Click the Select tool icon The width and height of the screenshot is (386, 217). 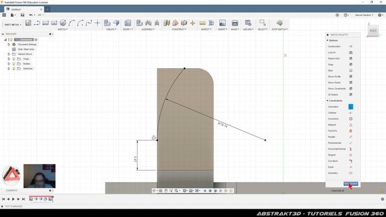pos(262,23)
